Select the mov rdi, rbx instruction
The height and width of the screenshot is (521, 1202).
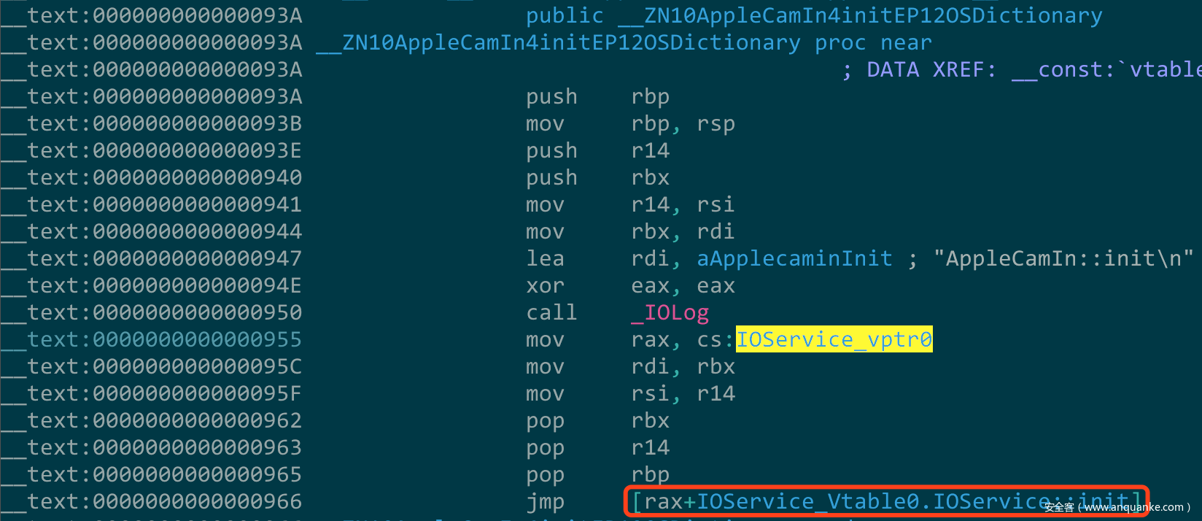tap(630, 366)
